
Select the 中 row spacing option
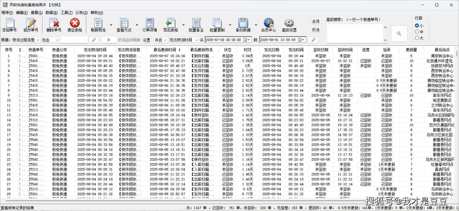coord(417,32)
